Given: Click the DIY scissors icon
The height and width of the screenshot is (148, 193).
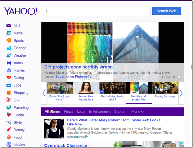Looking at the screenshot, I should pyautogui.click(x=9, y=100).
